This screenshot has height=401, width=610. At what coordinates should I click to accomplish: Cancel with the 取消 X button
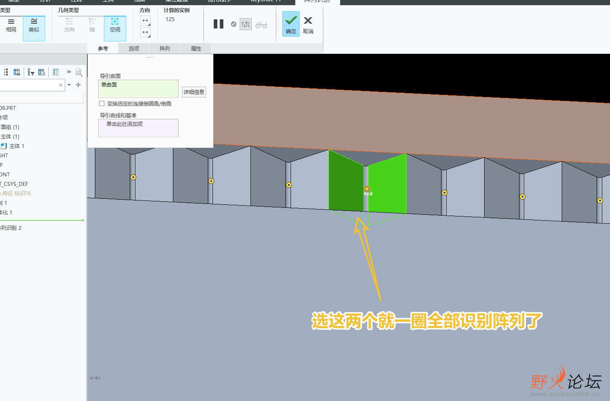click(x=308, y=25)
